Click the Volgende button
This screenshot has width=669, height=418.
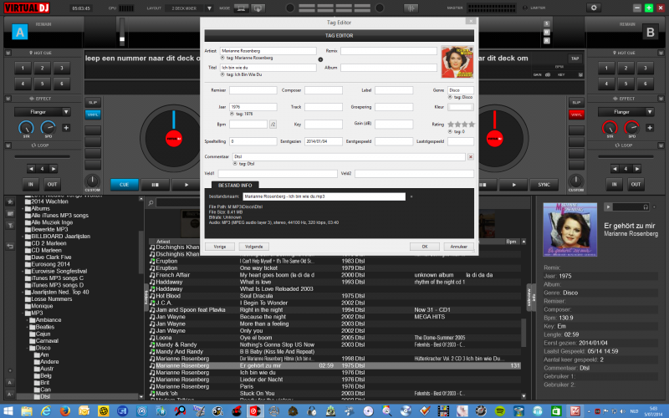[x=254, y=247]
